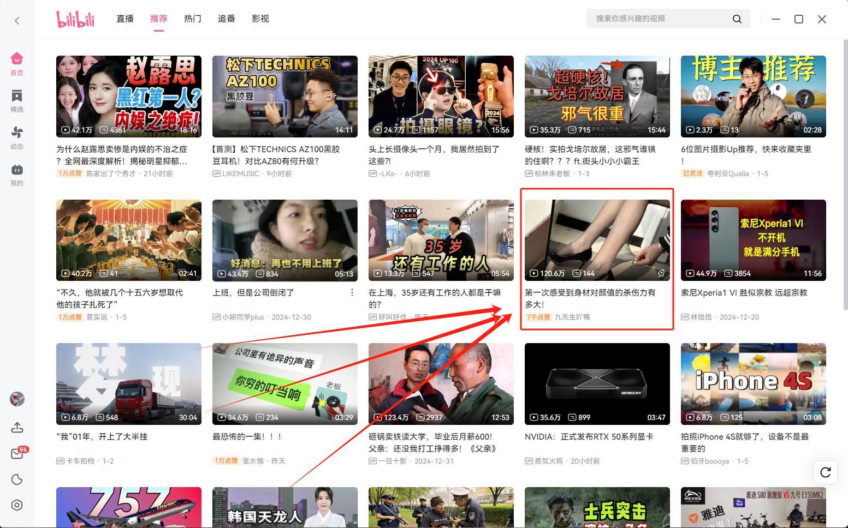This screenshot has height=528, width=848.
Task: Maximize the bilibili window
Action: tap(799, 19)
